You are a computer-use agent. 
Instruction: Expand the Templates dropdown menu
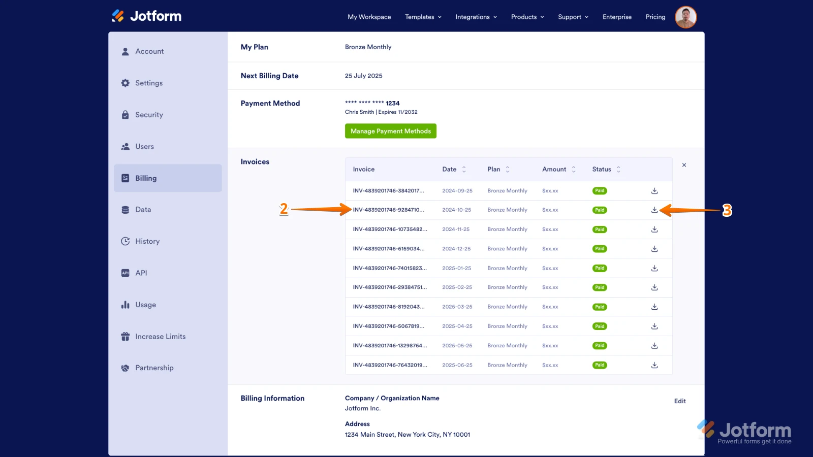[x=423, y=17]
